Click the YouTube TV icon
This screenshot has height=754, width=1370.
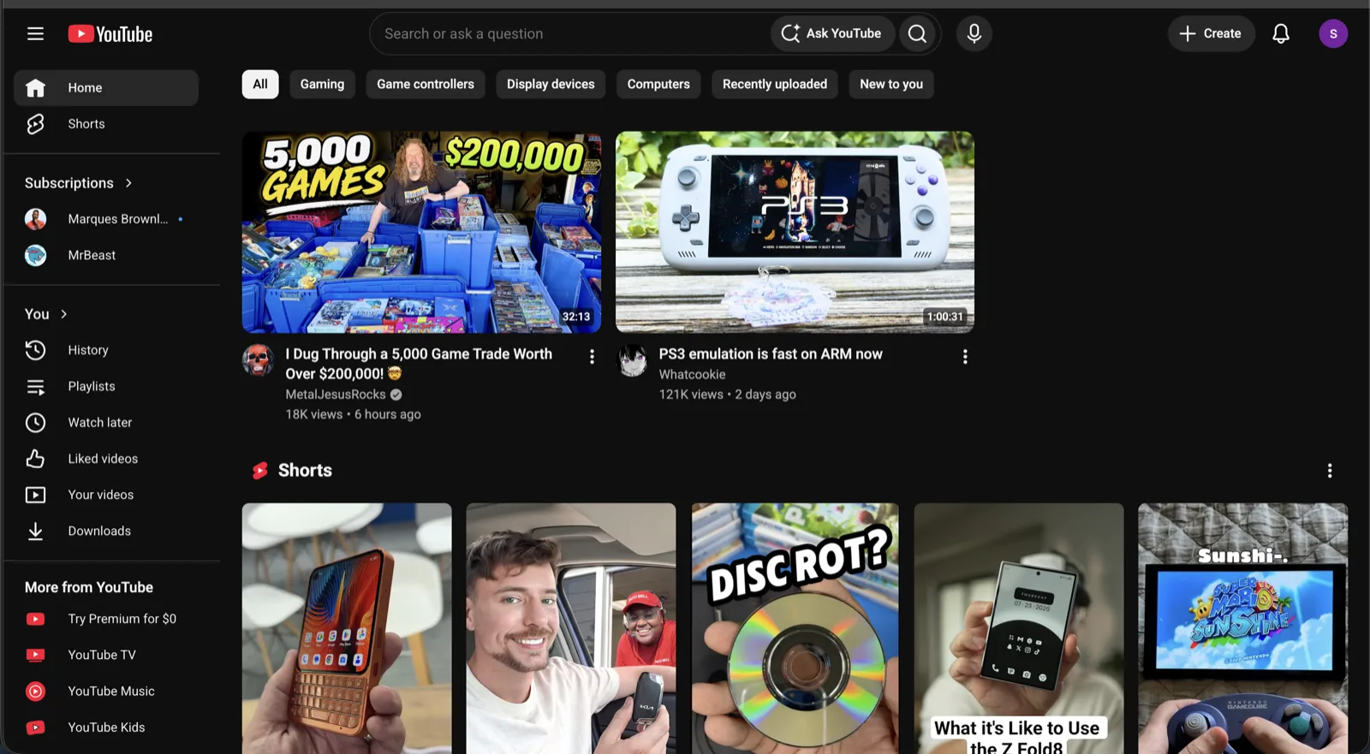point(35,655)
